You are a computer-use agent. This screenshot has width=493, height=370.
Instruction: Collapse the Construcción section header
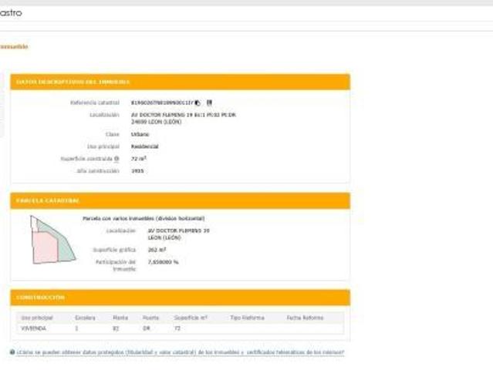point(41,298)
